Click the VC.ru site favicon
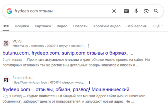Viewport: 168px width, 108px height. 6,43
